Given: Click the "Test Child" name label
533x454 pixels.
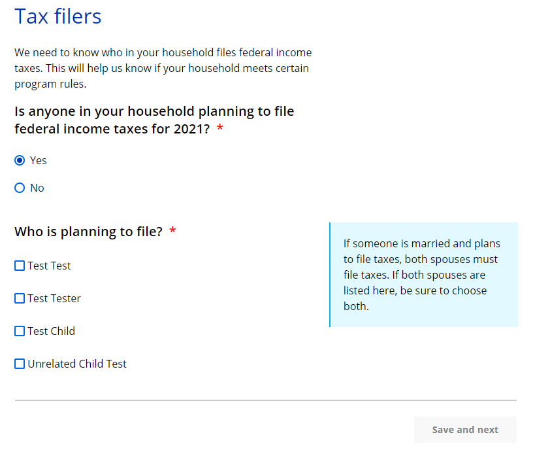Looking at the screenshot, I should coord(51,331).
